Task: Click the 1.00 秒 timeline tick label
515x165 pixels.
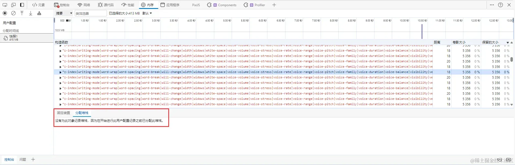Action: click(84, 20)
